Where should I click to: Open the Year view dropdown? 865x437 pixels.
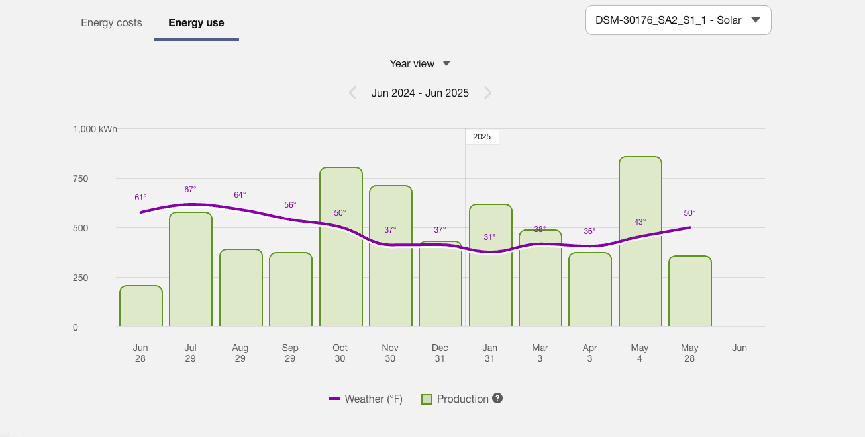tap(420, 63)
